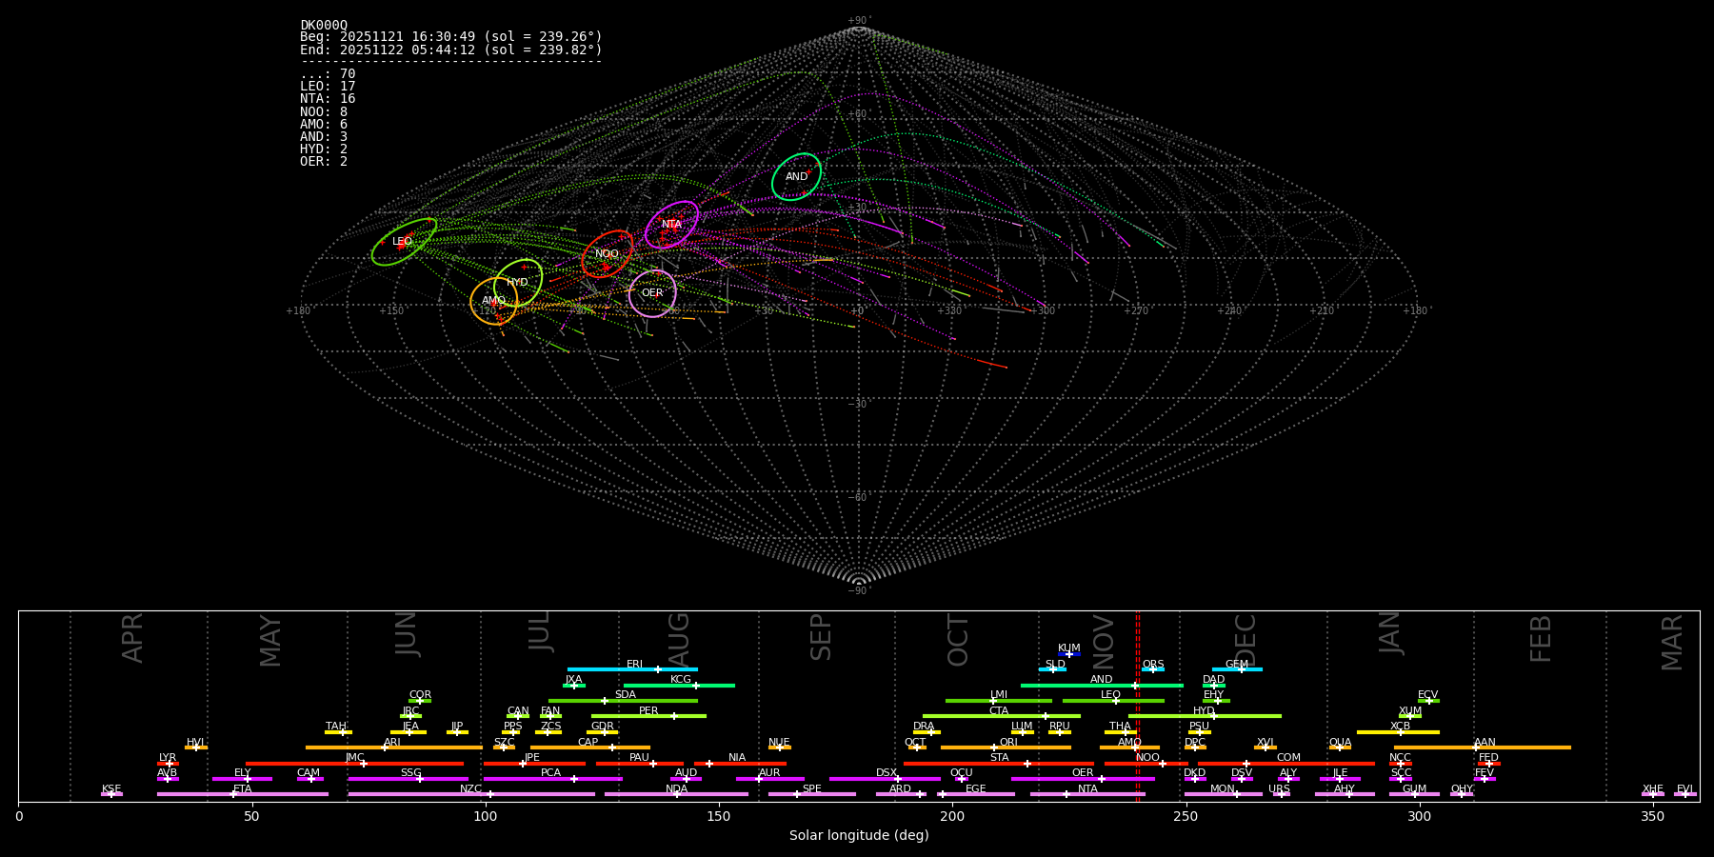Click the red dashed current solar longitude marker

[x=1138, y=706]
